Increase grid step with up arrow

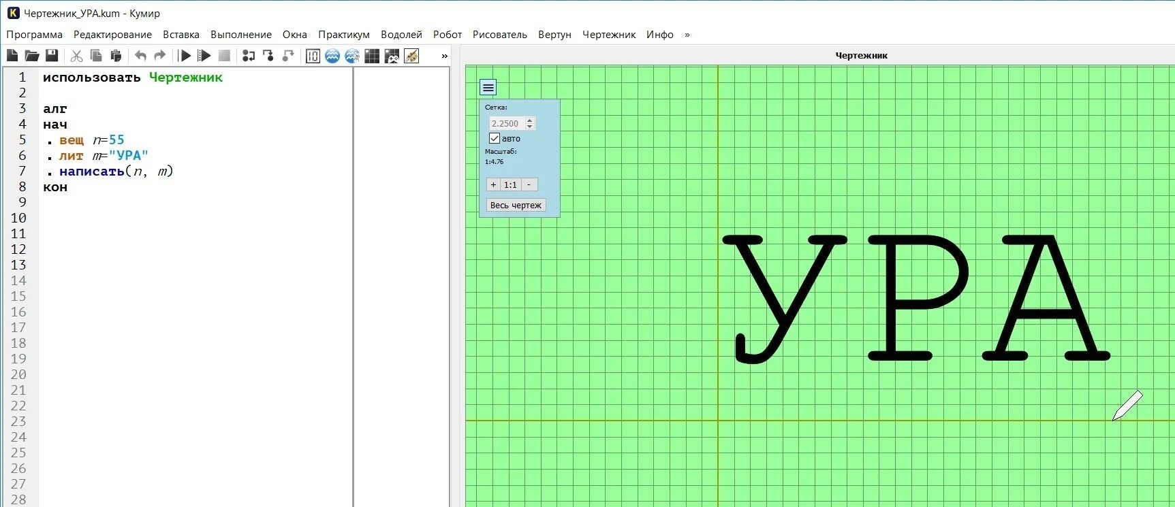coord(530,120)
